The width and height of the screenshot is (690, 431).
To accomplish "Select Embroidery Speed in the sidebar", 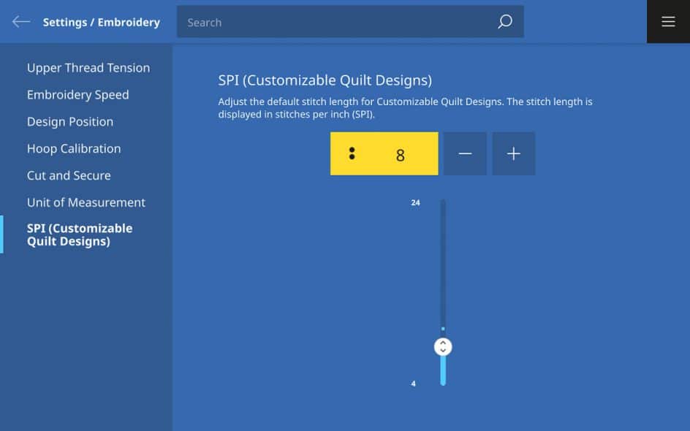I will click(77, 95).
